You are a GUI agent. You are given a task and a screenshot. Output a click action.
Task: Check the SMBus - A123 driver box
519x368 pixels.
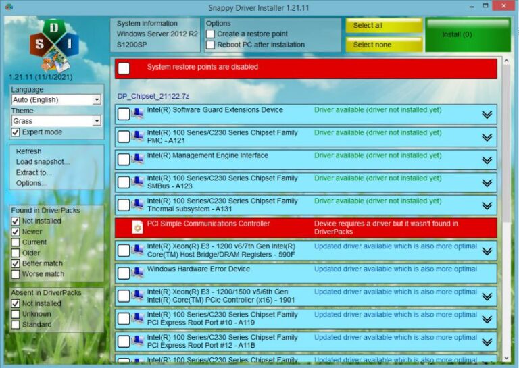point(124,182)
